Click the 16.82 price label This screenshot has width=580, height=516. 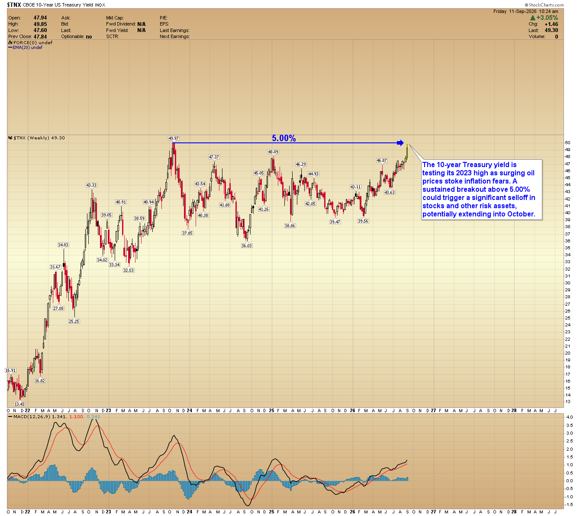40,381
